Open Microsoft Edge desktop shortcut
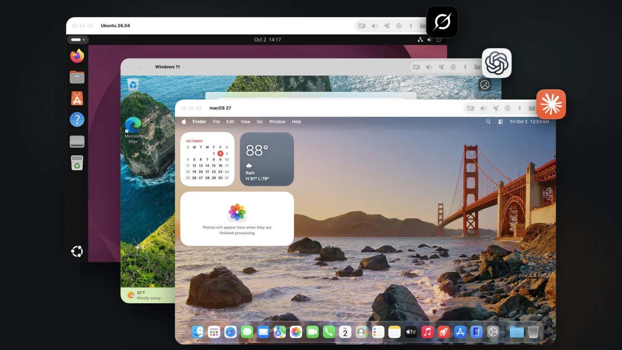This screenshot has width=622, height=350. tap(133, 130)
